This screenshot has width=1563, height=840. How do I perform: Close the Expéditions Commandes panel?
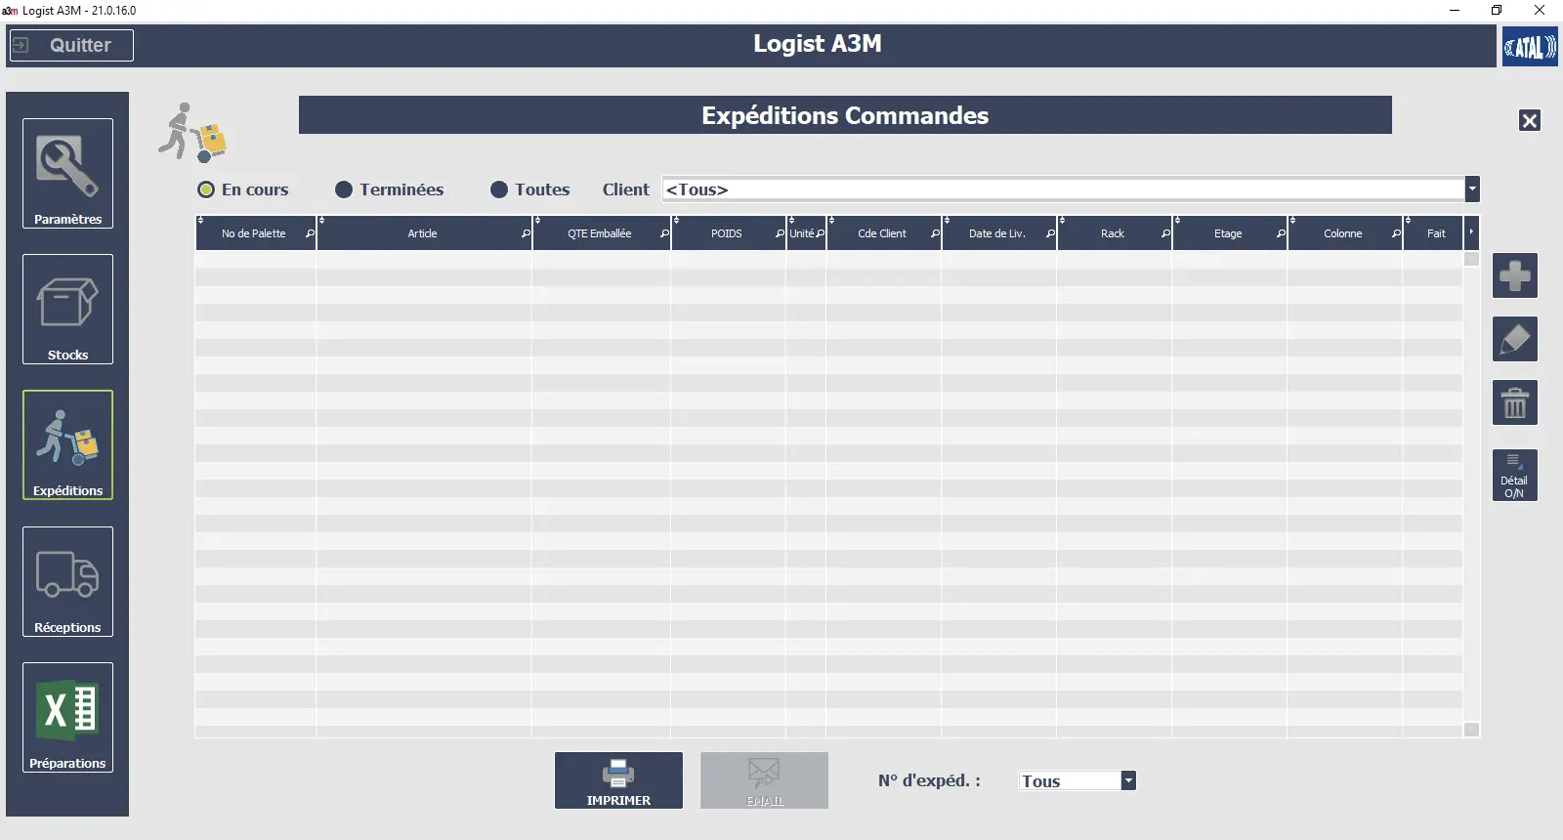coord(1530,120)
